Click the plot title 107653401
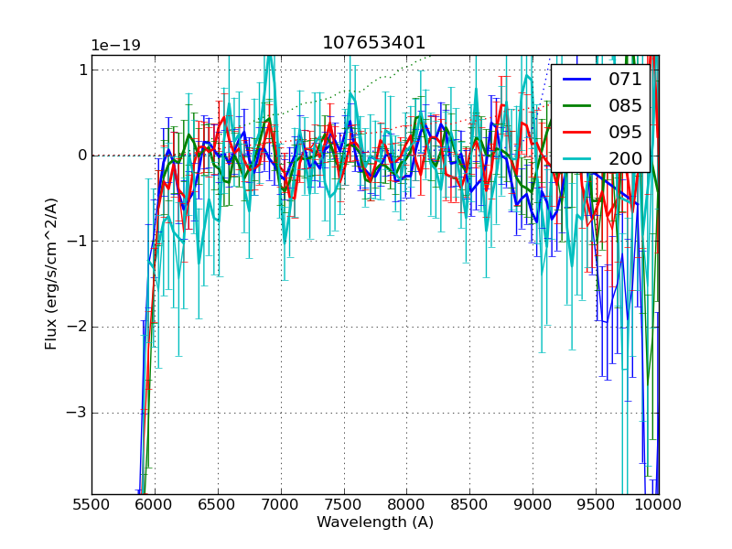 374,43
